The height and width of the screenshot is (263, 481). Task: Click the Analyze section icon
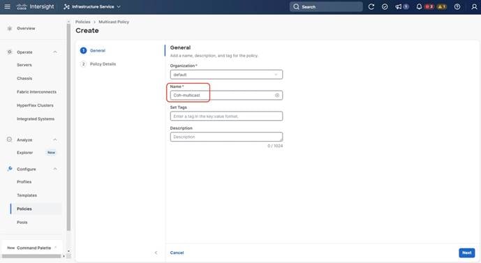pos(10,140)
